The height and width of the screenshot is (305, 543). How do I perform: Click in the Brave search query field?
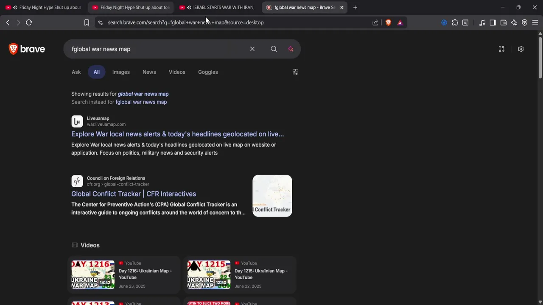(x=157, y=49)
